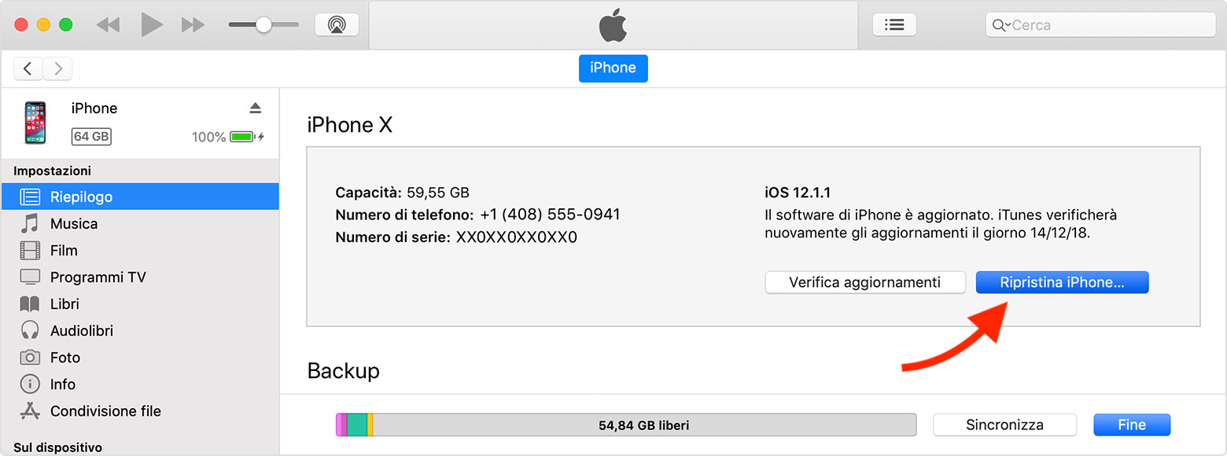
Task: Go forward with the right chevron
Action: [57, 69]
